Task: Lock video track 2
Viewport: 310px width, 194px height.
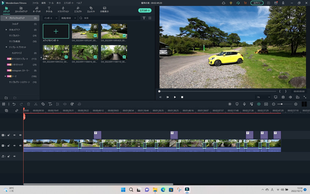Action: coord(9,135)
